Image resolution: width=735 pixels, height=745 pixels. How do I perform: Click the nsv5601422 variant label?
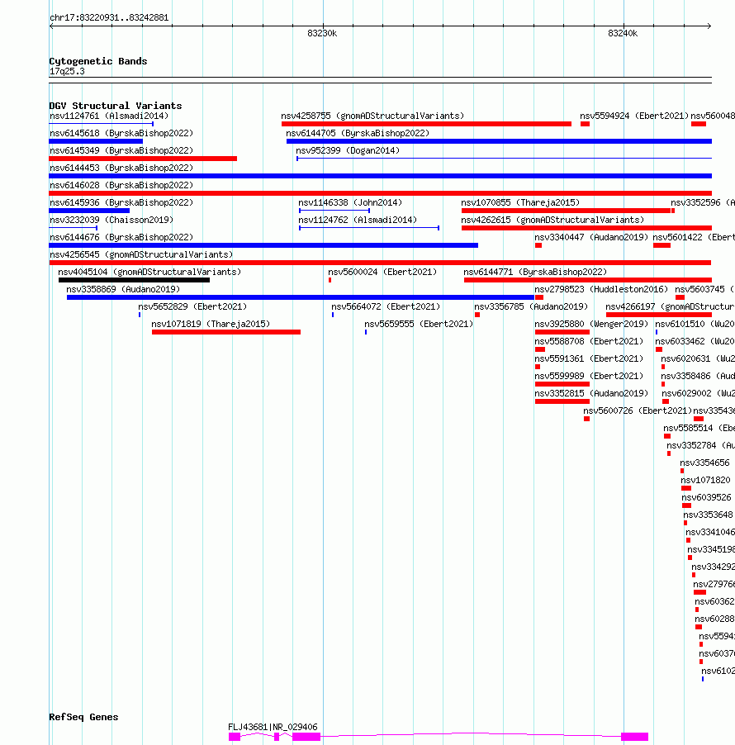694,237
